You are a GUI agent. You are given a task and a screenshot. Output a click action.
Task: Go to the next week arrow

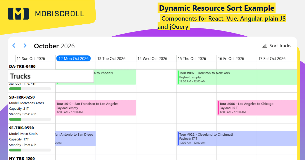pyautogui.click(x=25, y=46)
